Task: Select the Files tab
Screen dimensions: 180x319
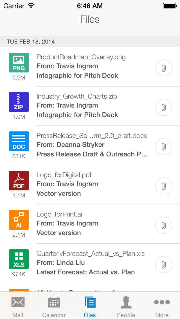Action: click(90, 306)
